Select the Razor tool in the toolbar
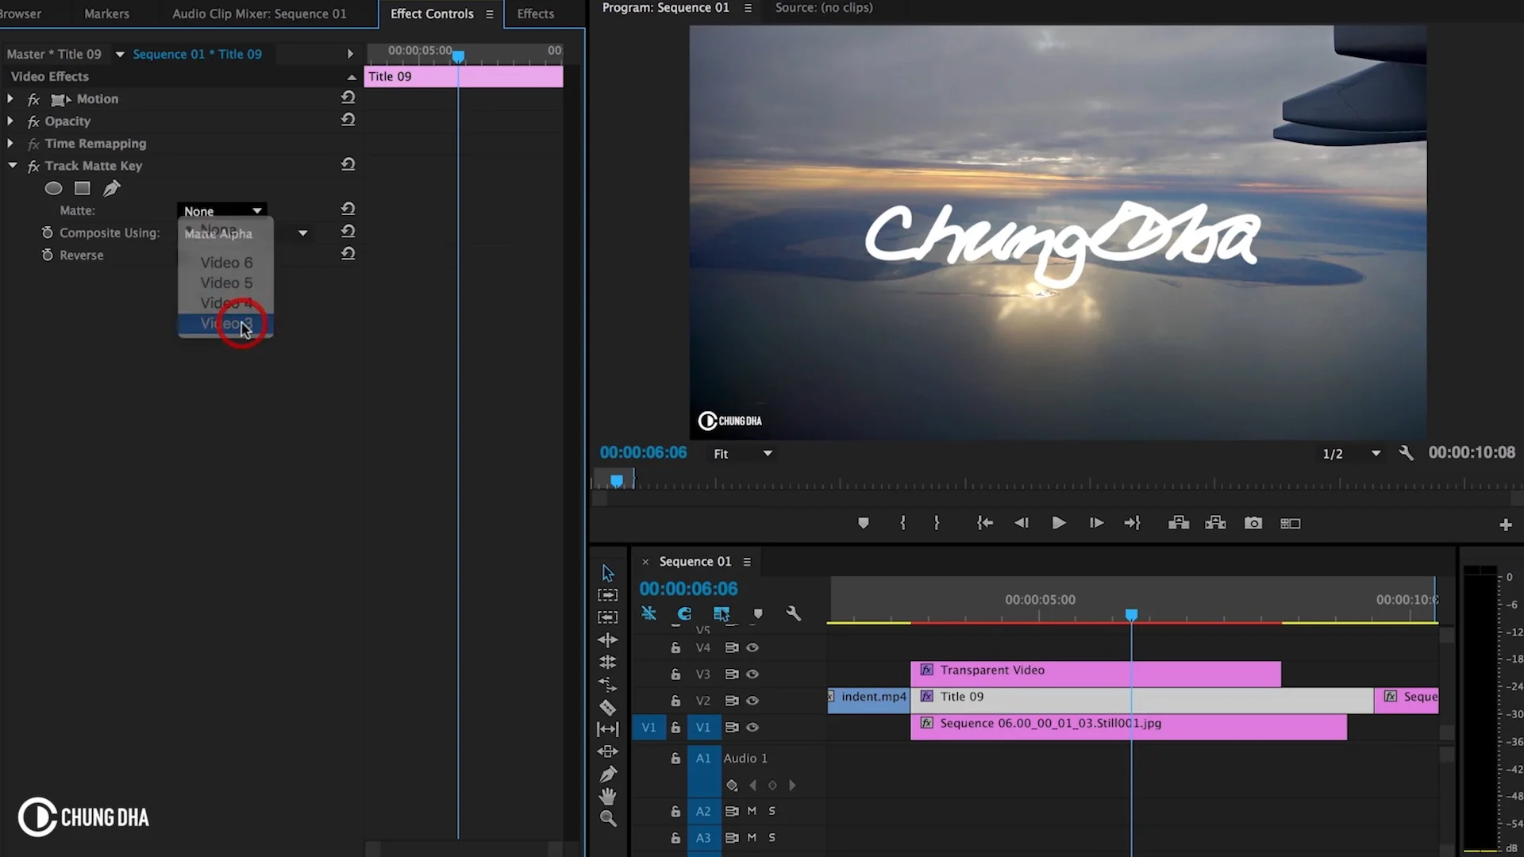 click(x=607, y=707)
